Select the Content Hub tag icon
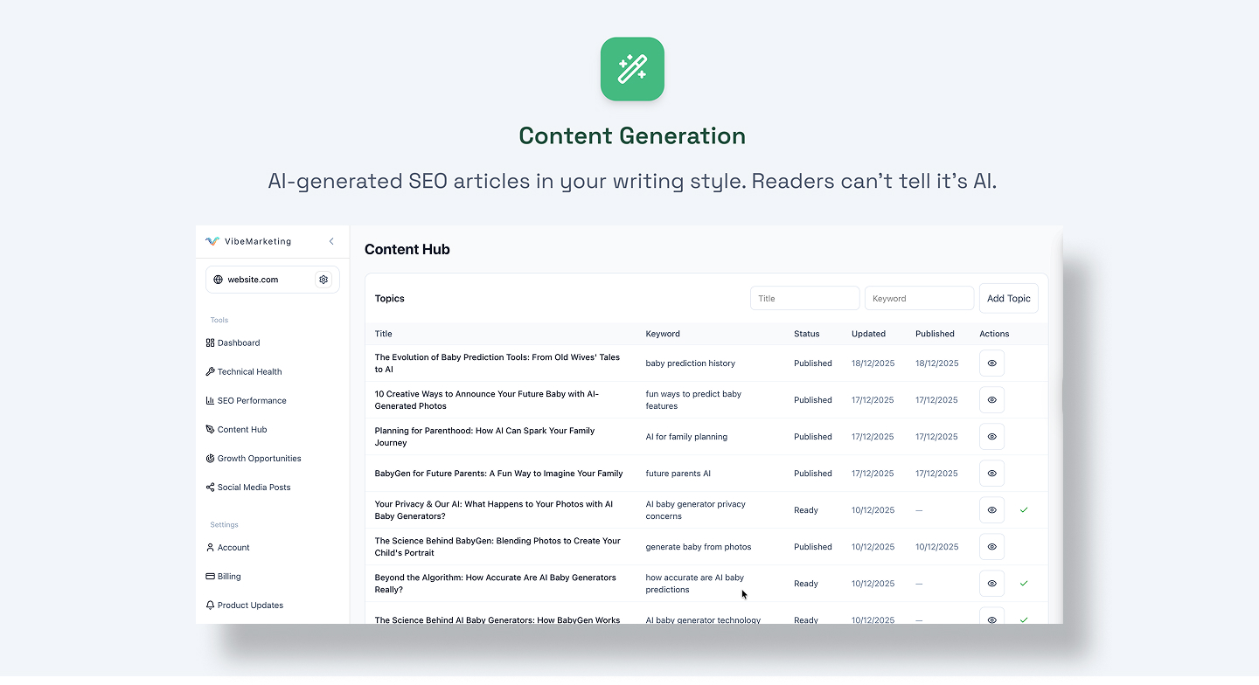 coord(210,429)
